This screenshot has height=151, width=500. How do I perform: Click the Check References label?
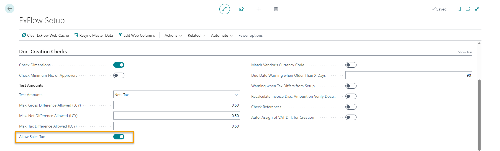point(266,107)
